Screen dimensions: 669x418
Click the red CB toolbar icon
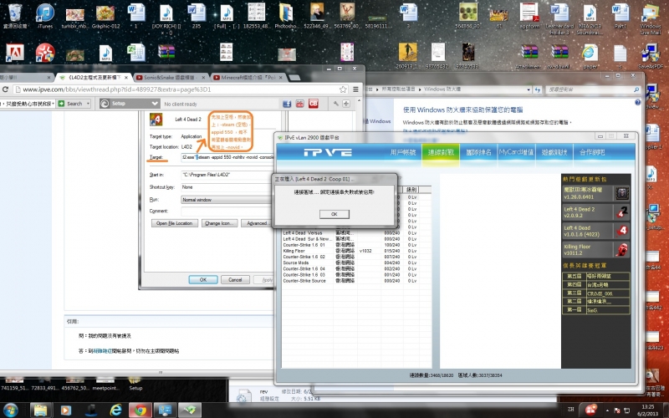click(x=314, y=104)
